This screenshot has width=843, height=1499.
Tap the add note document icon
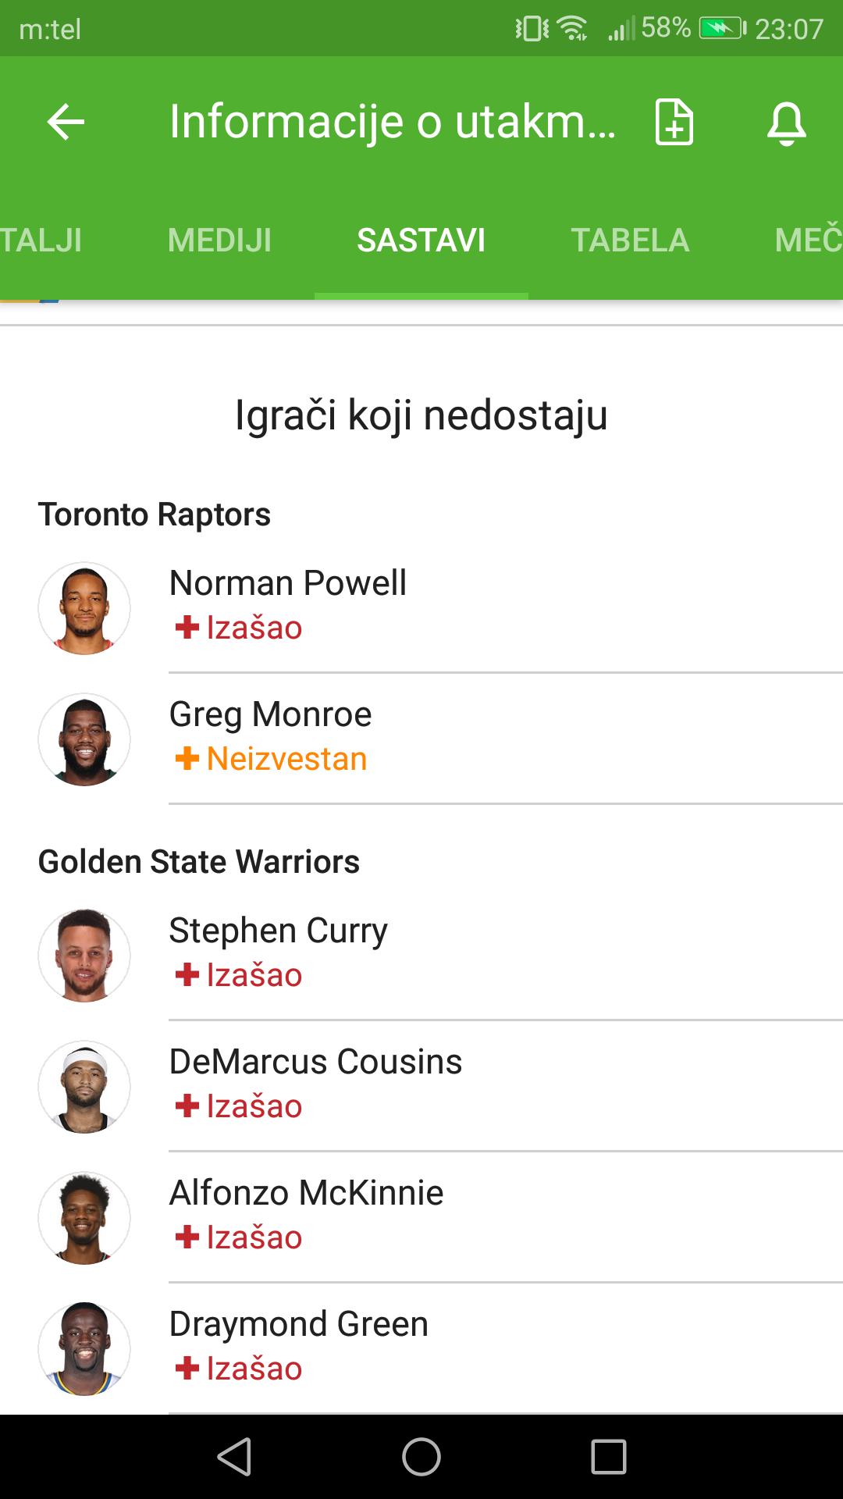click(x=674, y=122)
